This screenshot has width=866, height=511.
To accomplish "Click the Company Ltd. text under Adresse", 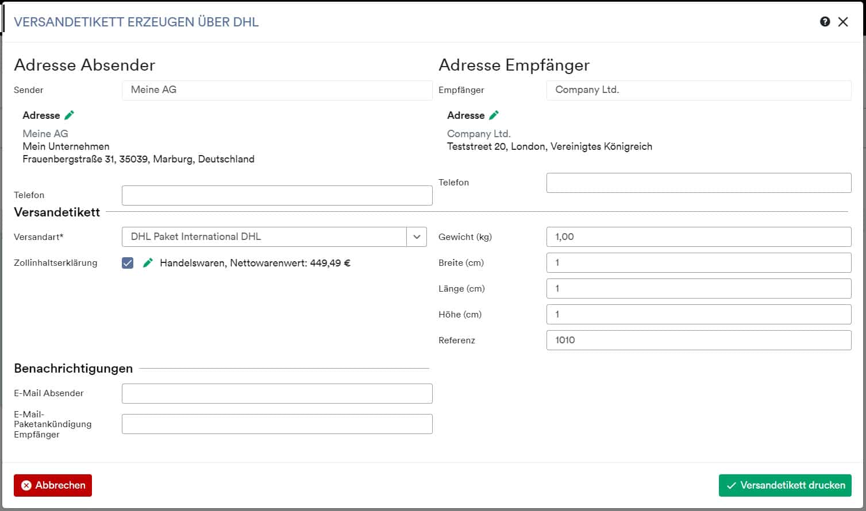I will pos(479,134).
